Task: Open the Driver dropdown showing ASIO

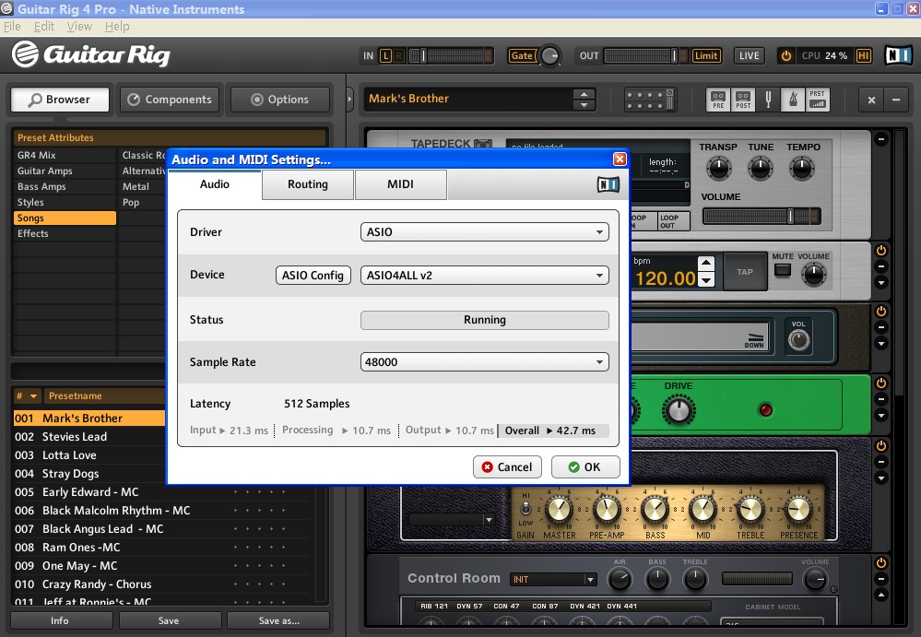Action: click(x=485, y=232)
